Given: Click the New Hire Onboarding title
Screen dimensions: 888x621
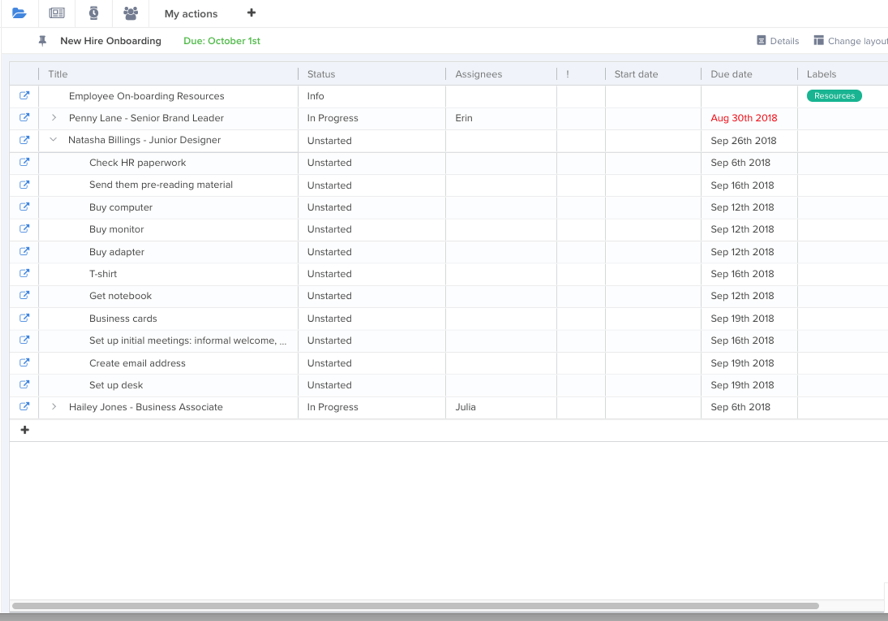Looking at the screenshot, I should point(110,41).
